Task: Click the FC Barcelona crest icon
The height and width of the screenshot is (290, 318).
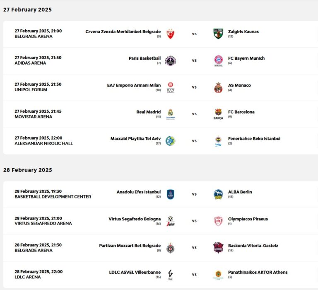Action: coord(218,114)
